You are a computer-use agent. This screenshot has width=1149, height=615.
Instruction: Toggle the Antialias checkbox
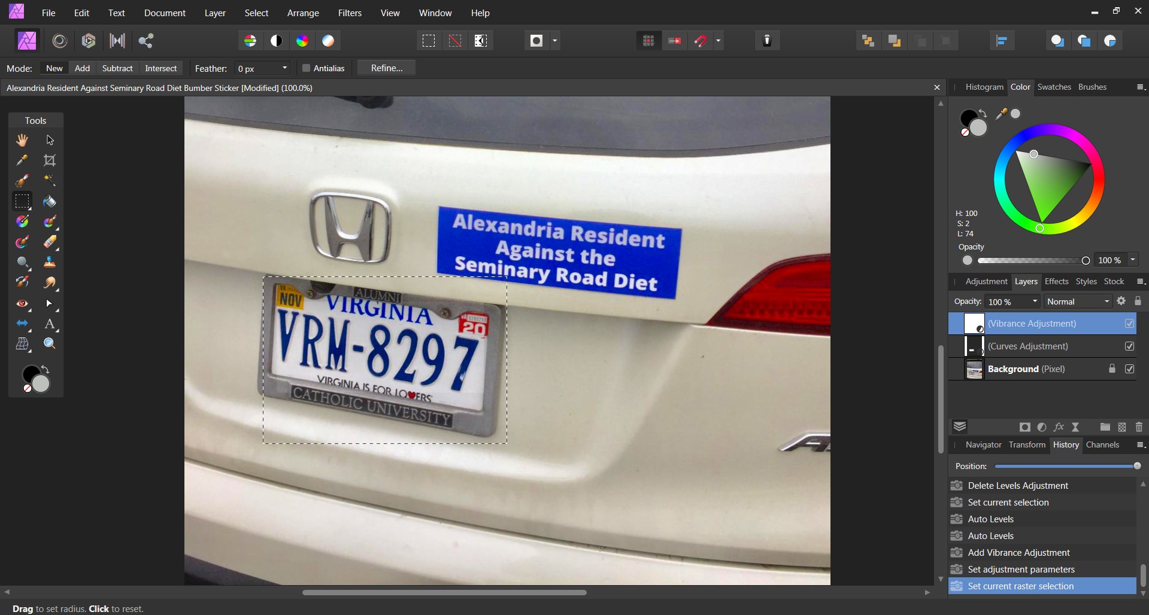pyautogui.click(x=306, y=68)
